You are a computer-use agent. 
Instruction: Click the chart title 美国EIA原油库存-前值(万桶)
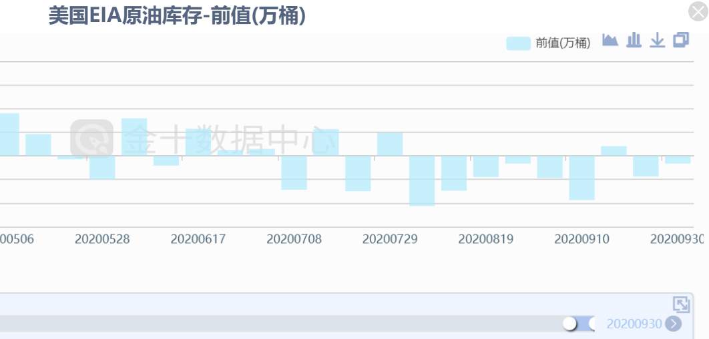(177, 16)
